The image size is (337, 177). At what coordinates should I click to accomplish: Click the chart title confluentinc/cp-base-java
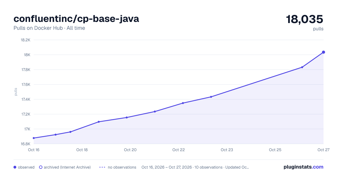(x=76, y=19)
